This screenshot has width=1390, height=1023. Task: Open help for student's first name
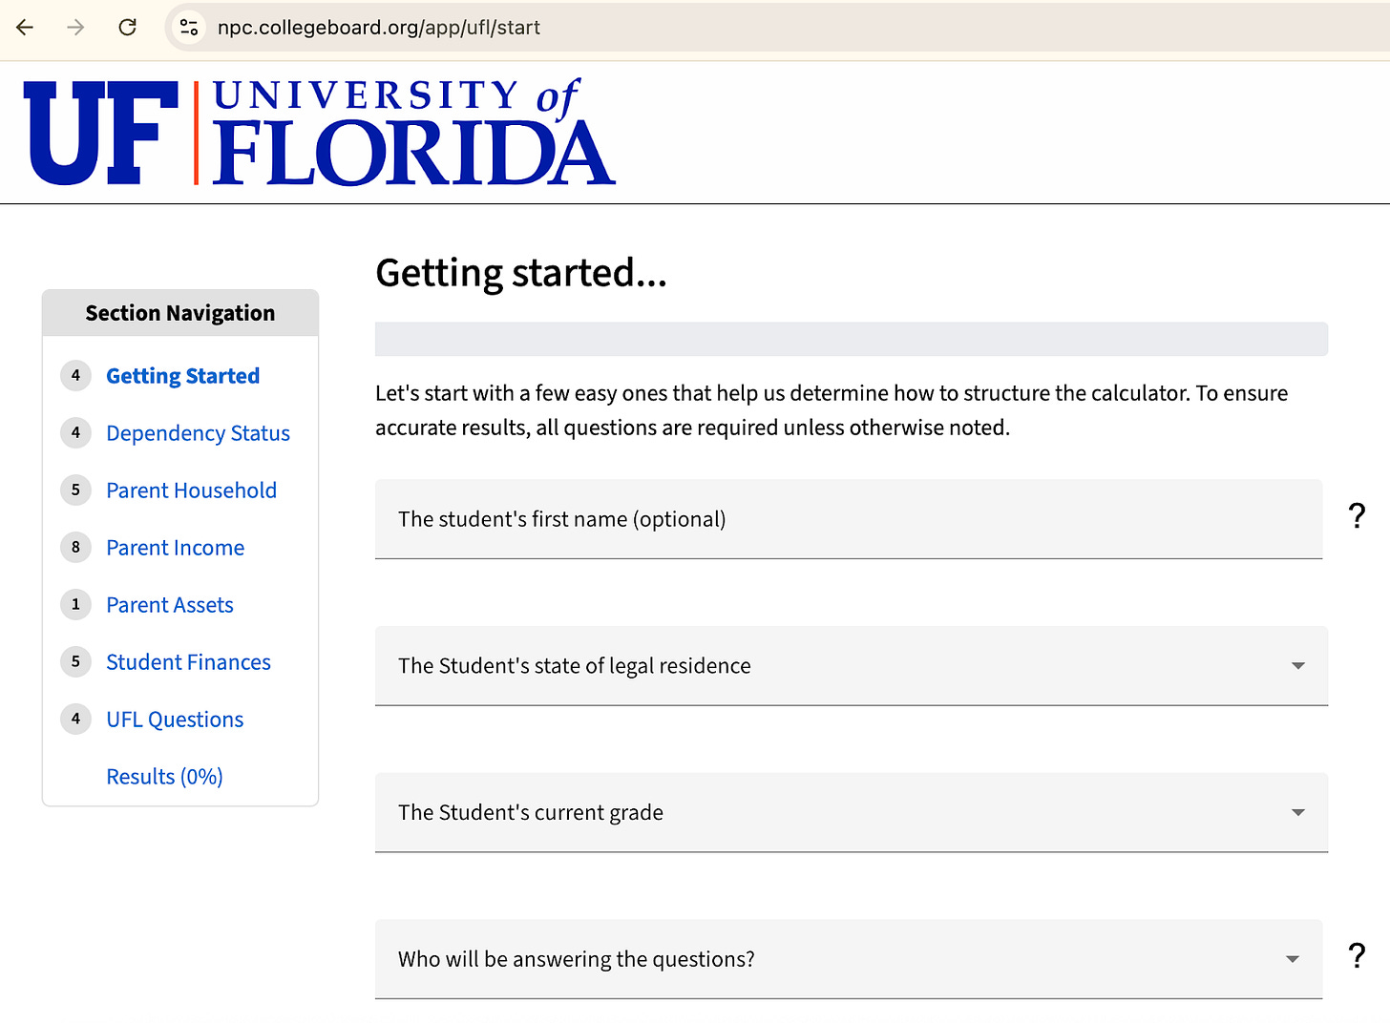pos(1357,516)
